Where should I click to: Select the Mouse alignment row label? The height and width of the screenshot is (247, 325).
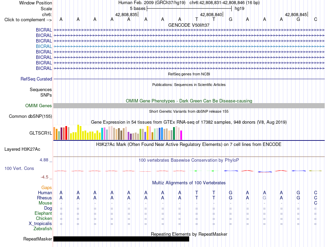pos(45,203)
